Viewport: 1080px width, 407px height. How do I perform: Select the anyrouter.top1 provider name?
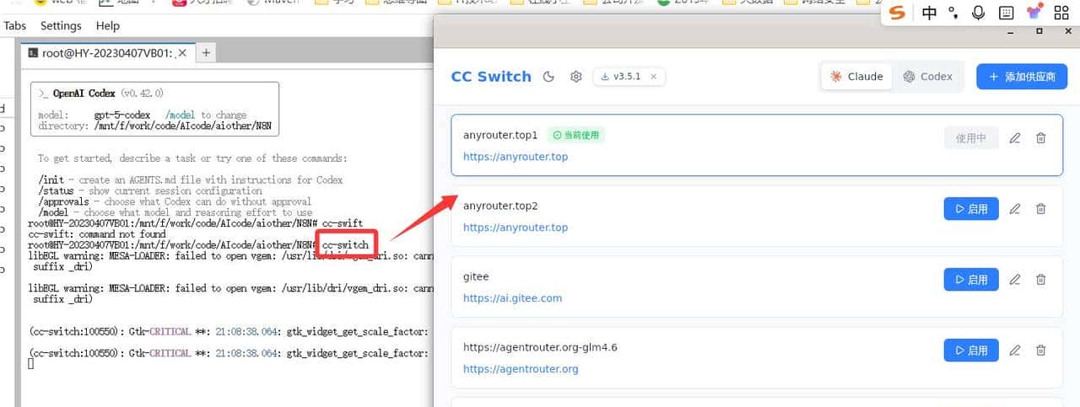pyautogui.click(x=500, y=135)
